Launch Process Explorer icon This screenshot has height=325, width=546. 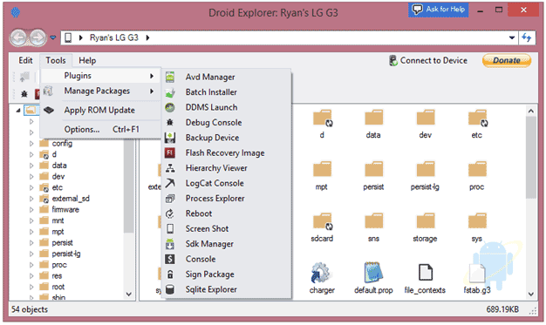[x=170, y=199]
